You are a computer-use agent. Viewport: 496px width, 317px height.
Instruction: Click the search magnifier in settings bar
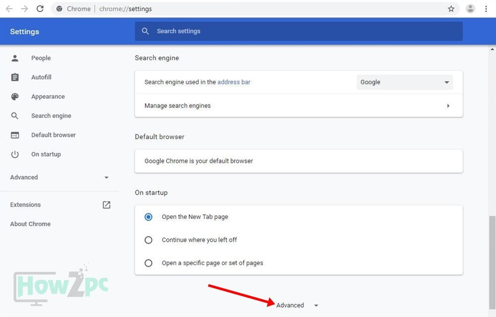(x=145, y=31)
